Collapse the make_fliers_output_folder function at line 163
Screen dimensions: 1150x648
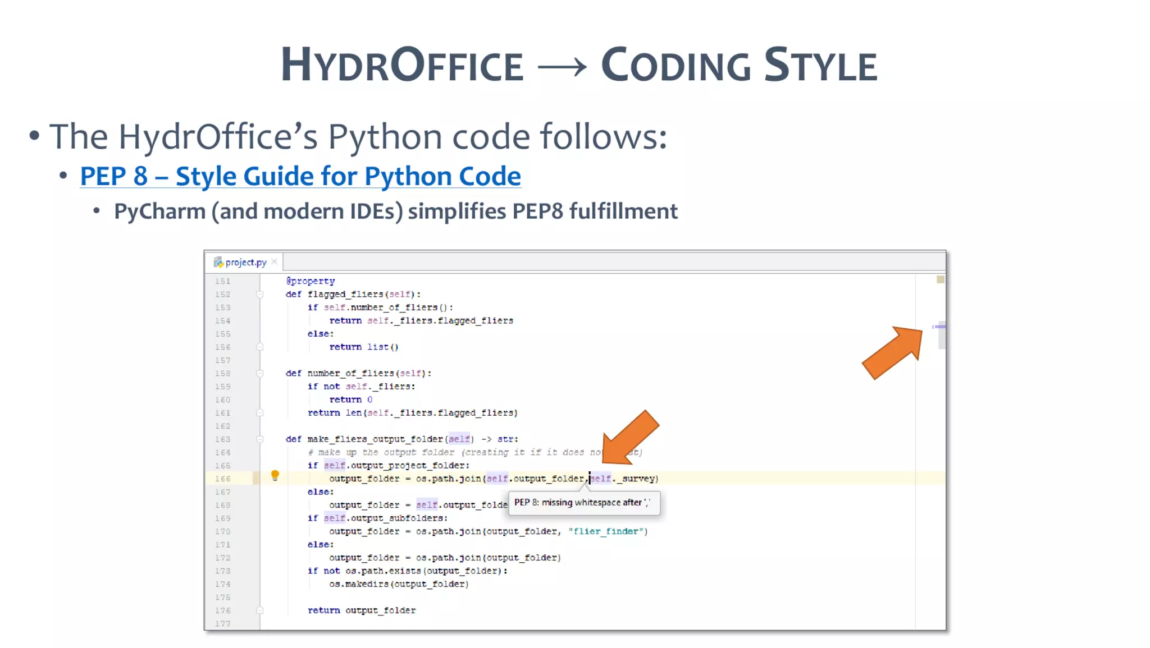(260, 439)
